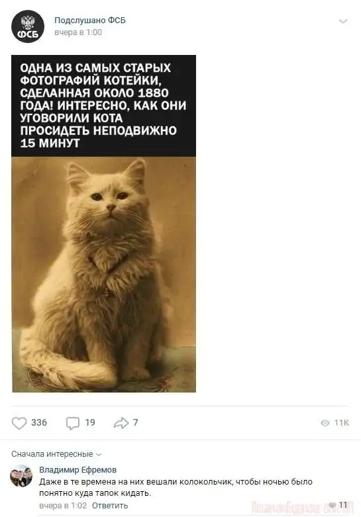361x517 pixels.
Task: Open the Подслушано ФСБ community link
Action: click(x=90, y=21)
